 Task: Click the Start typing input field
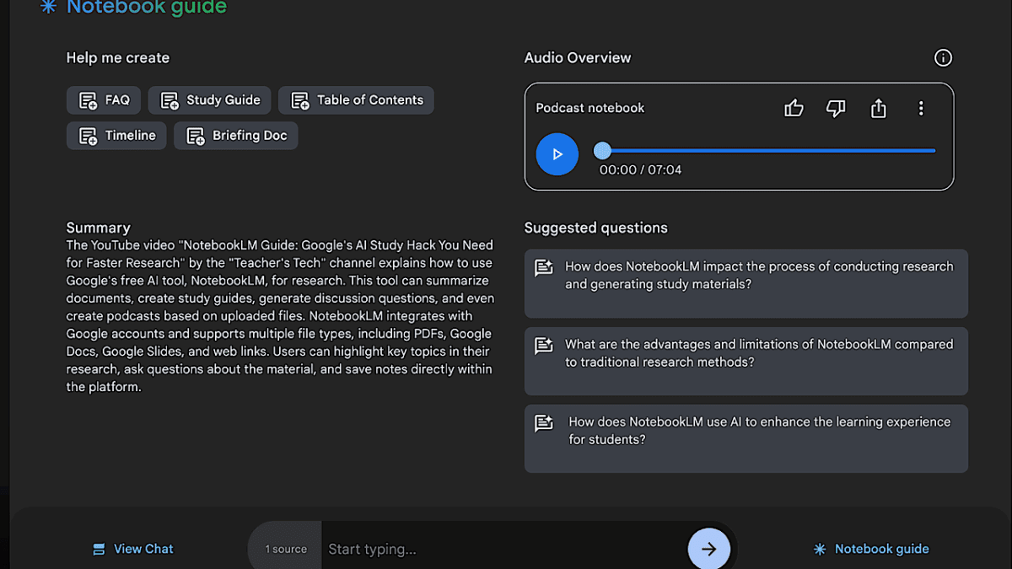click(x=502, y=549)
